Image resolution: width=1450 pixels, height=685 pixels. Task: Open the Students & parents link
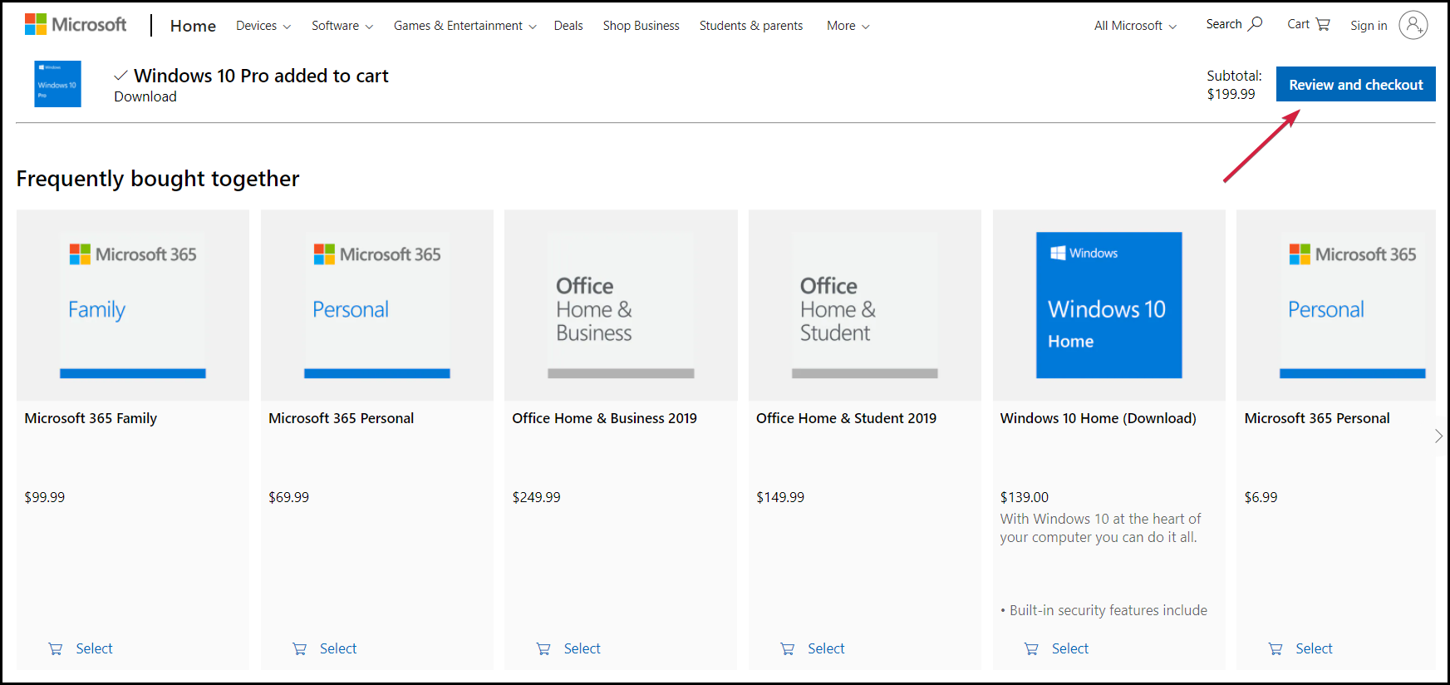click(750, 26)
